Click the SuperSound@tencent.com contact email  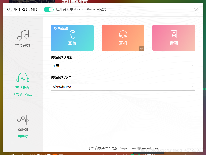pos(139,148)
